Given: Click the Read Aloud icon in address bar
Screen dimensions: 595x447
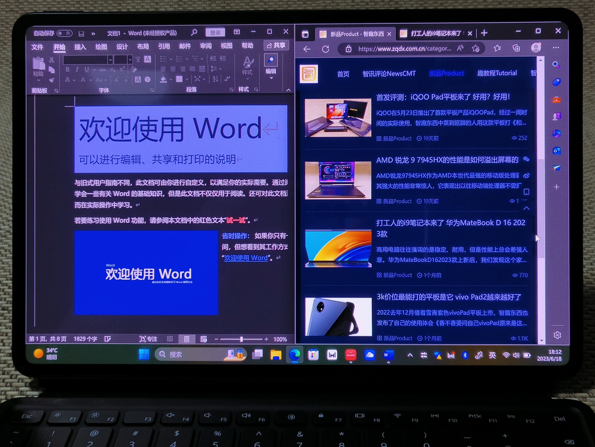Looking at the screenshot, I should pyautogui.click(x=460, y=48).
